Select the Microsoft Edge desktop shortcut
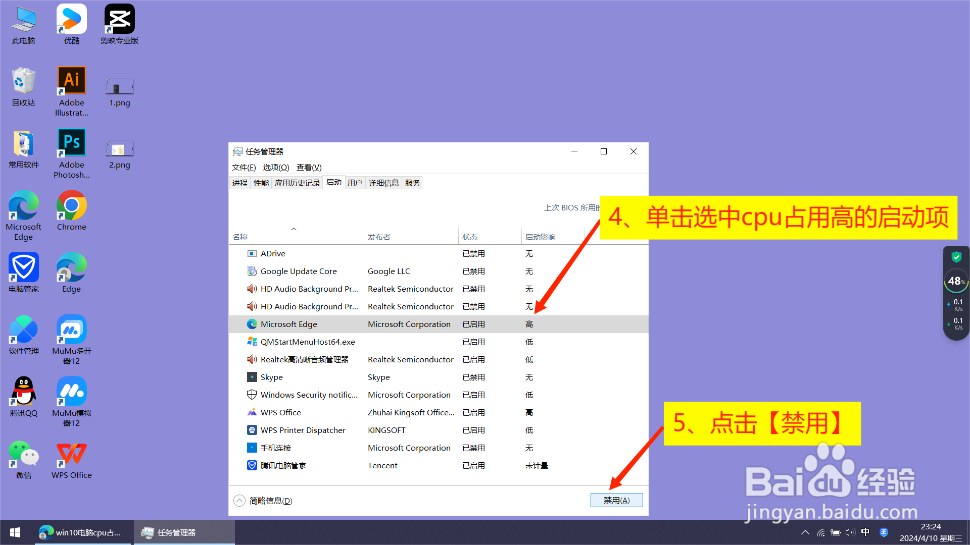The width and height of the screenshot is (970, 545). 24,216
